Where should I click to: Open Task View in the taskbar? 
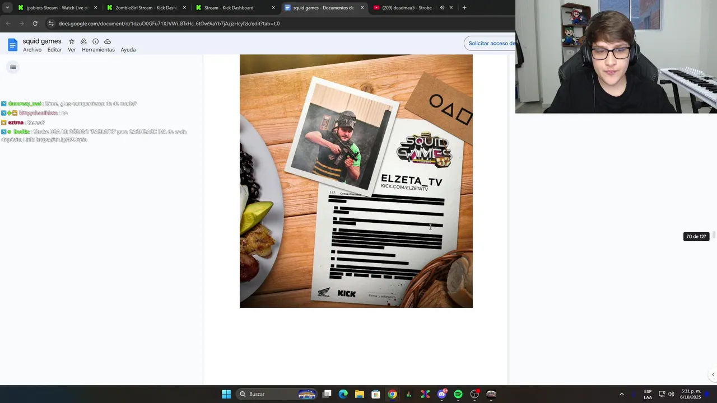[327, 394]
